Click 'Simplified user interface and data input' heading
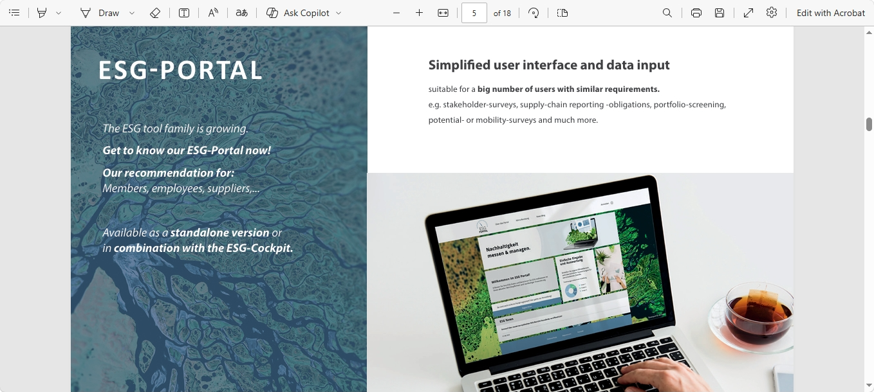This screenshot has width=874, height=392. pos(549,65)
